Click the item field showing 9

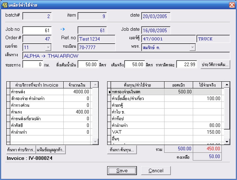tap(92, 16)
